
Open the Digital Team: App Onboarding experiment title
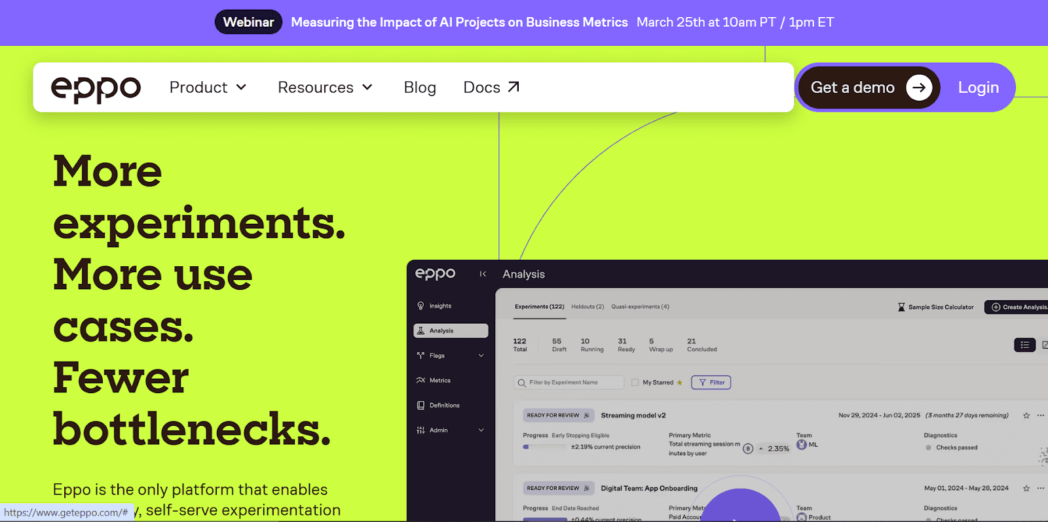tap(649, 488)
